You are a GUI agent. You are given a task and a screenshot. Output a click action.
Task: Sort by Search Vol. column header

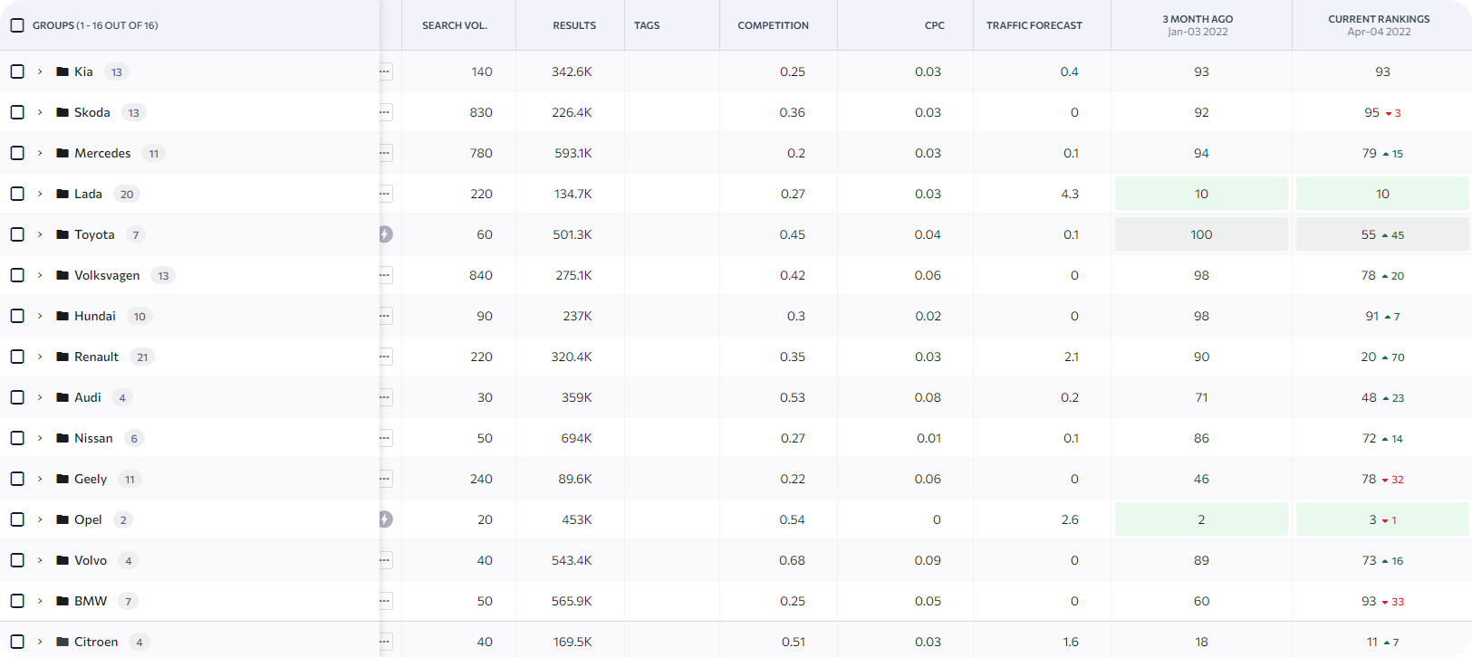click(455, 25)
